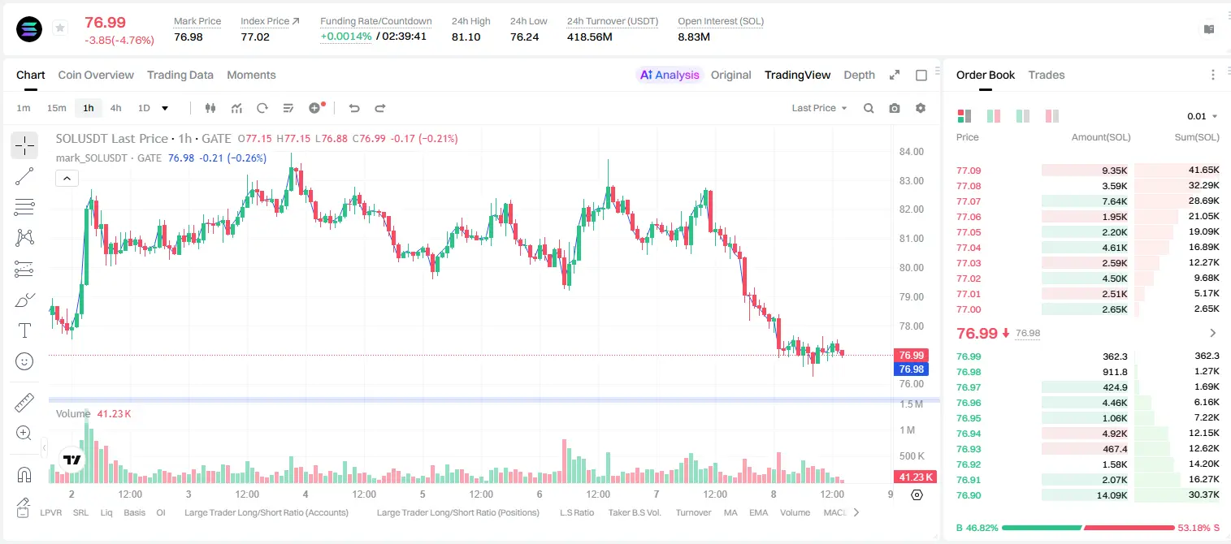Image resolution: width=1231 pixels, height=544 pixels.
Task: Open the Last Price type dropdown
Action: coord(819,108)
